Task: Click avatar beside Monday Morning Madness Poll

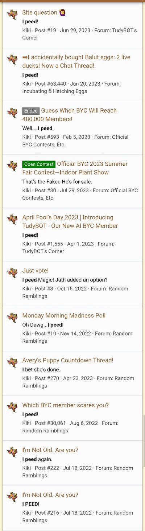Action: point(12,318)
